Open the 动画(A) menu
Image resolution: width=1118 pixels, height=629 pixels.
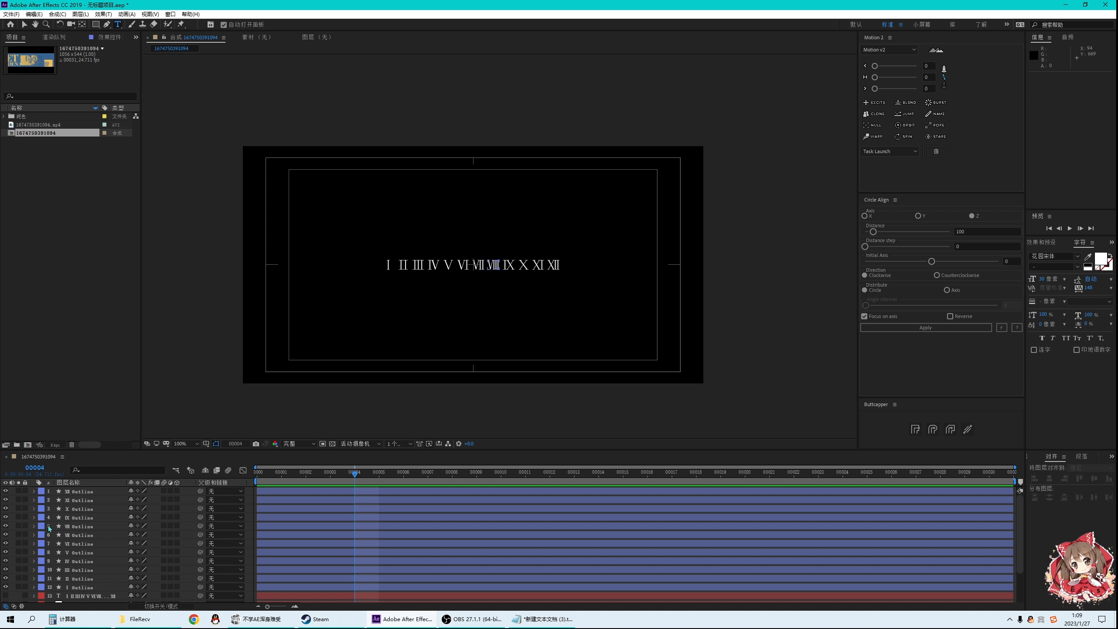click(127, 14)
